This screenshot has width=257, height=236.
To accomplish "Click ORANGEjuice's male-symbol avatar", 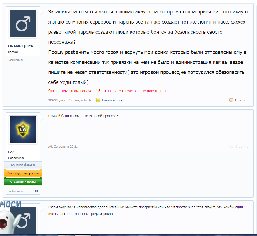I will [x=23, y=24].
